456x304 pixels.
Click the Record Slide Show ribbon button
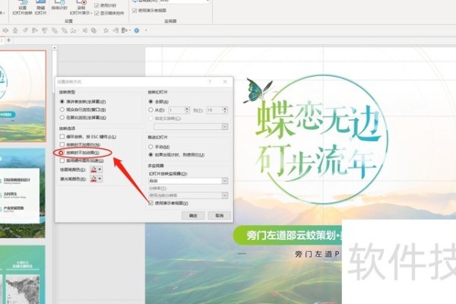pos(81,8)
